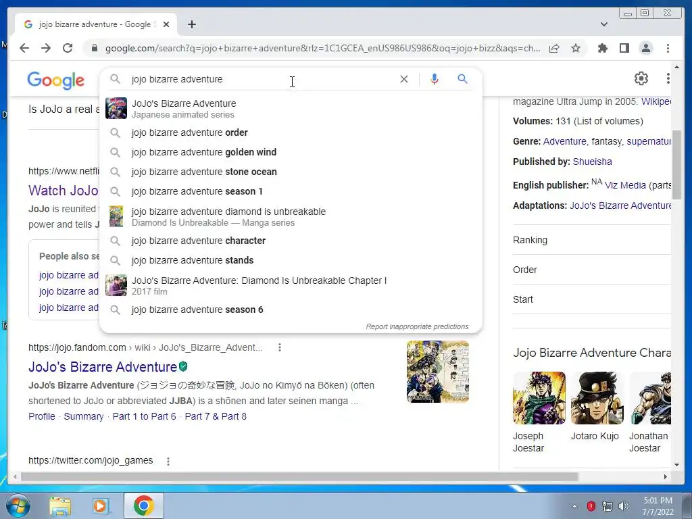This screenshot has height=519, width=692.
Task: Open the network tray icon
Action: 608,506
